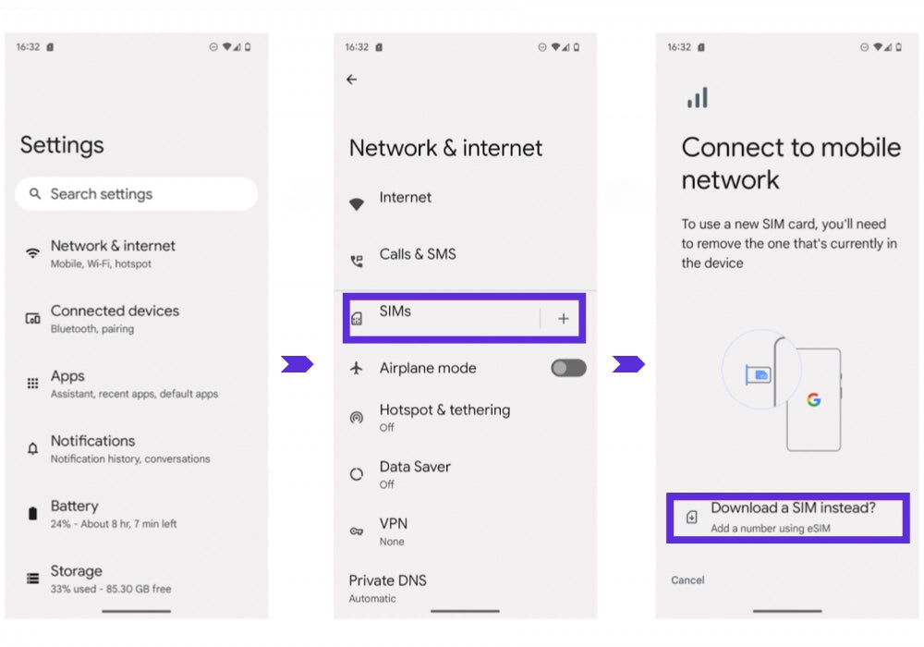The height and width of the screenshot is (647, 924).
Task: Click the Hotspot & tethering icon
Action: click(x=357, y=418)
